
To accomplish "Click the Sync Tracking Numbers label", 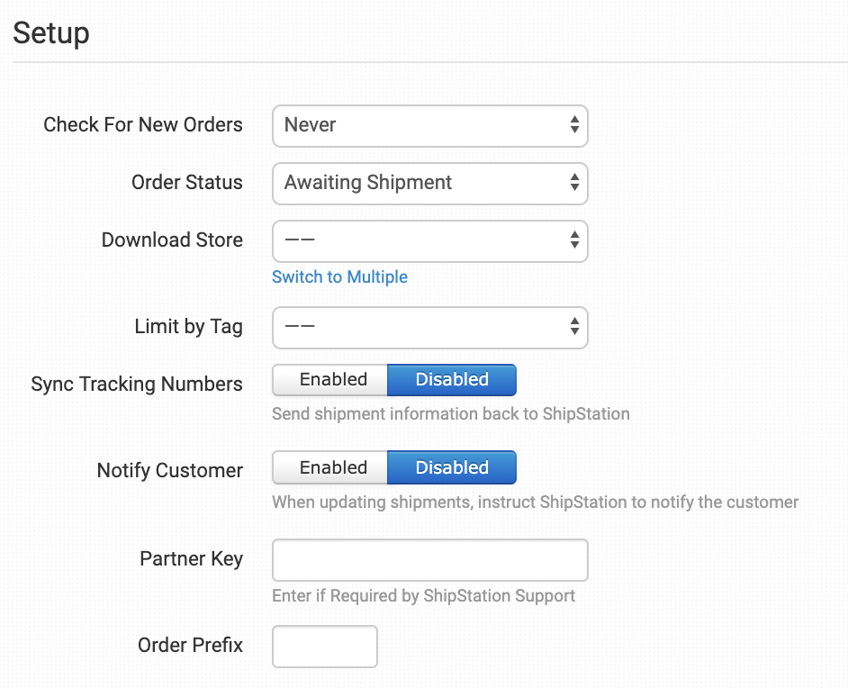I will tap(137, 385).
